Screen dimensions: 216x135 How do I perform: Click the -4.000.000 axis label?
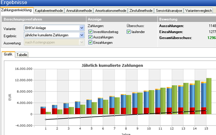24,126
